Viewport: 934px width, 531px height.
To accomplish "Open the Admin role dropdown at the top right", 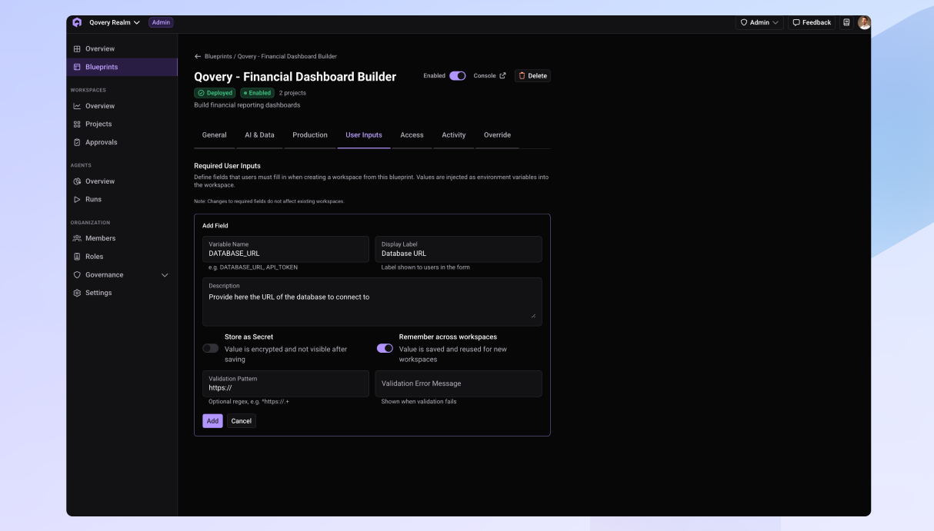I will [759, 22].
